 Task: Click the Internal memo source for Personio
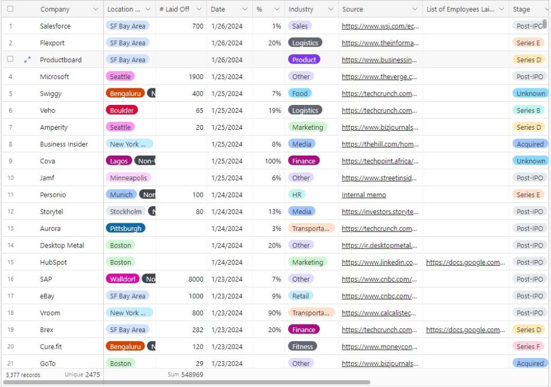click(364, 195)
